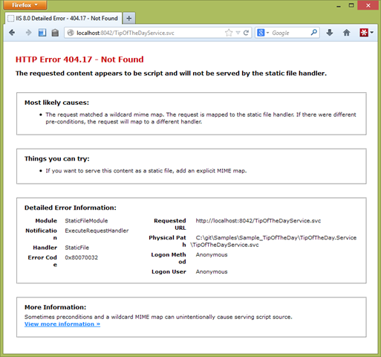Open the Google search engine dropdown

tap(263, 33)
